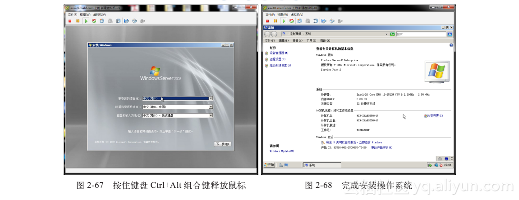
Task: Open 帮助(H) menu in System window
Action: pyautogui.click(x=325, y=40)
